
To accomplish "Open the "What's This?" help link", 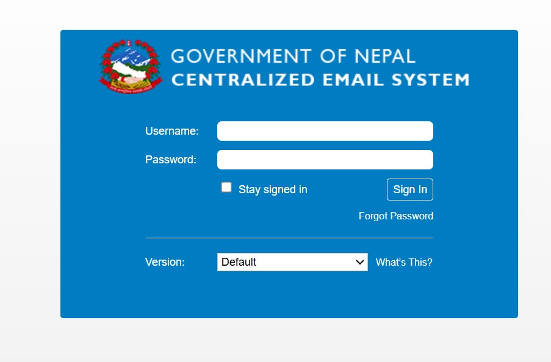I will point(404,262).
